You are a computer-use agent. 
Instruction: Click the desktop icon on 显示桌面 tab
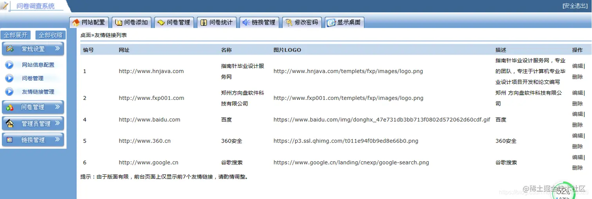pos(331,23)
